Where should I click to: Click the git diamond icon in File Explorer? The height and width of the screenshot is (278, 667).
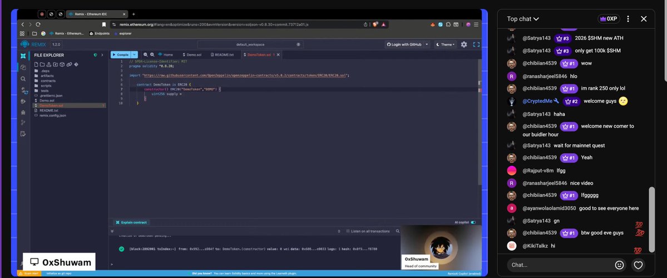pyautogui.click(x=76, y=64)
